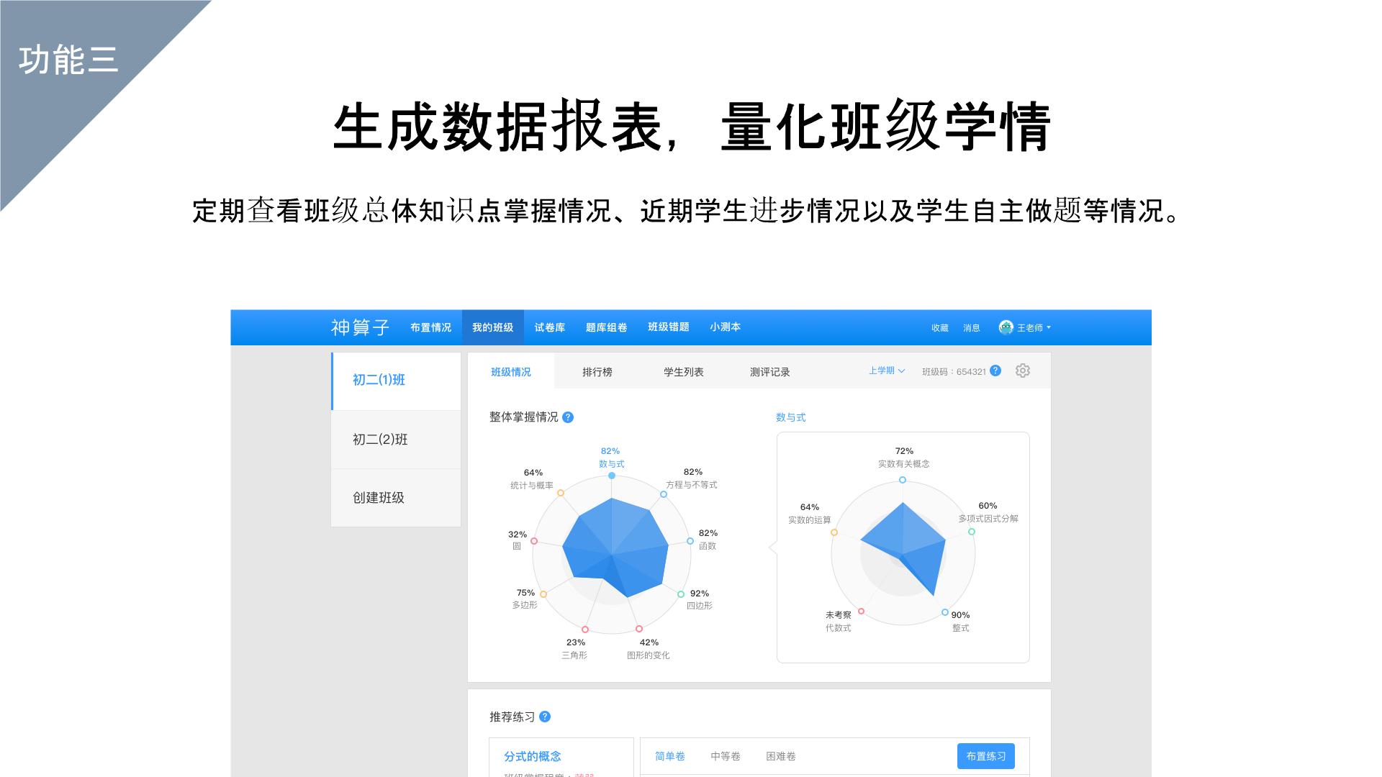Click the 王老师 avatar icon
Screen dimensions: 1382x777
(1006, 327)
